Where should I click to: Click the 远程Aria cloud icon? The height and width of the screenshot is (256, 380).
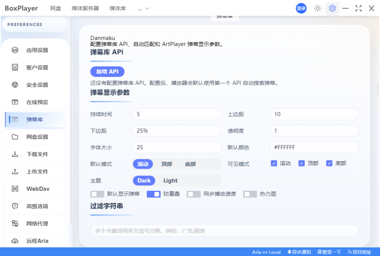tap(15, 241)
